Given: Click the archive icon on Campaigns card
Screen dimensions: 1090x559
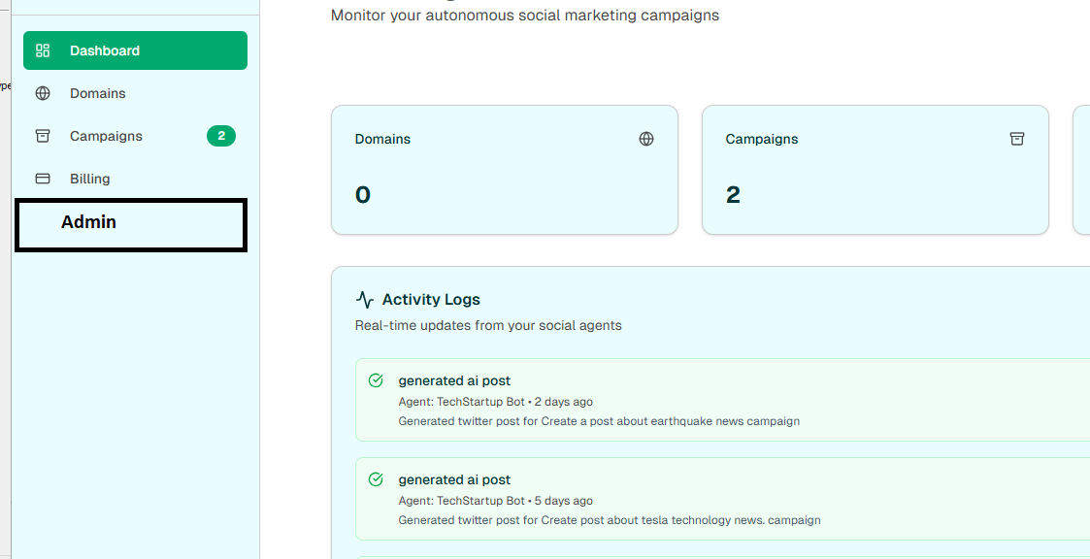Looking at the screenshot, I should point(1017,139).
